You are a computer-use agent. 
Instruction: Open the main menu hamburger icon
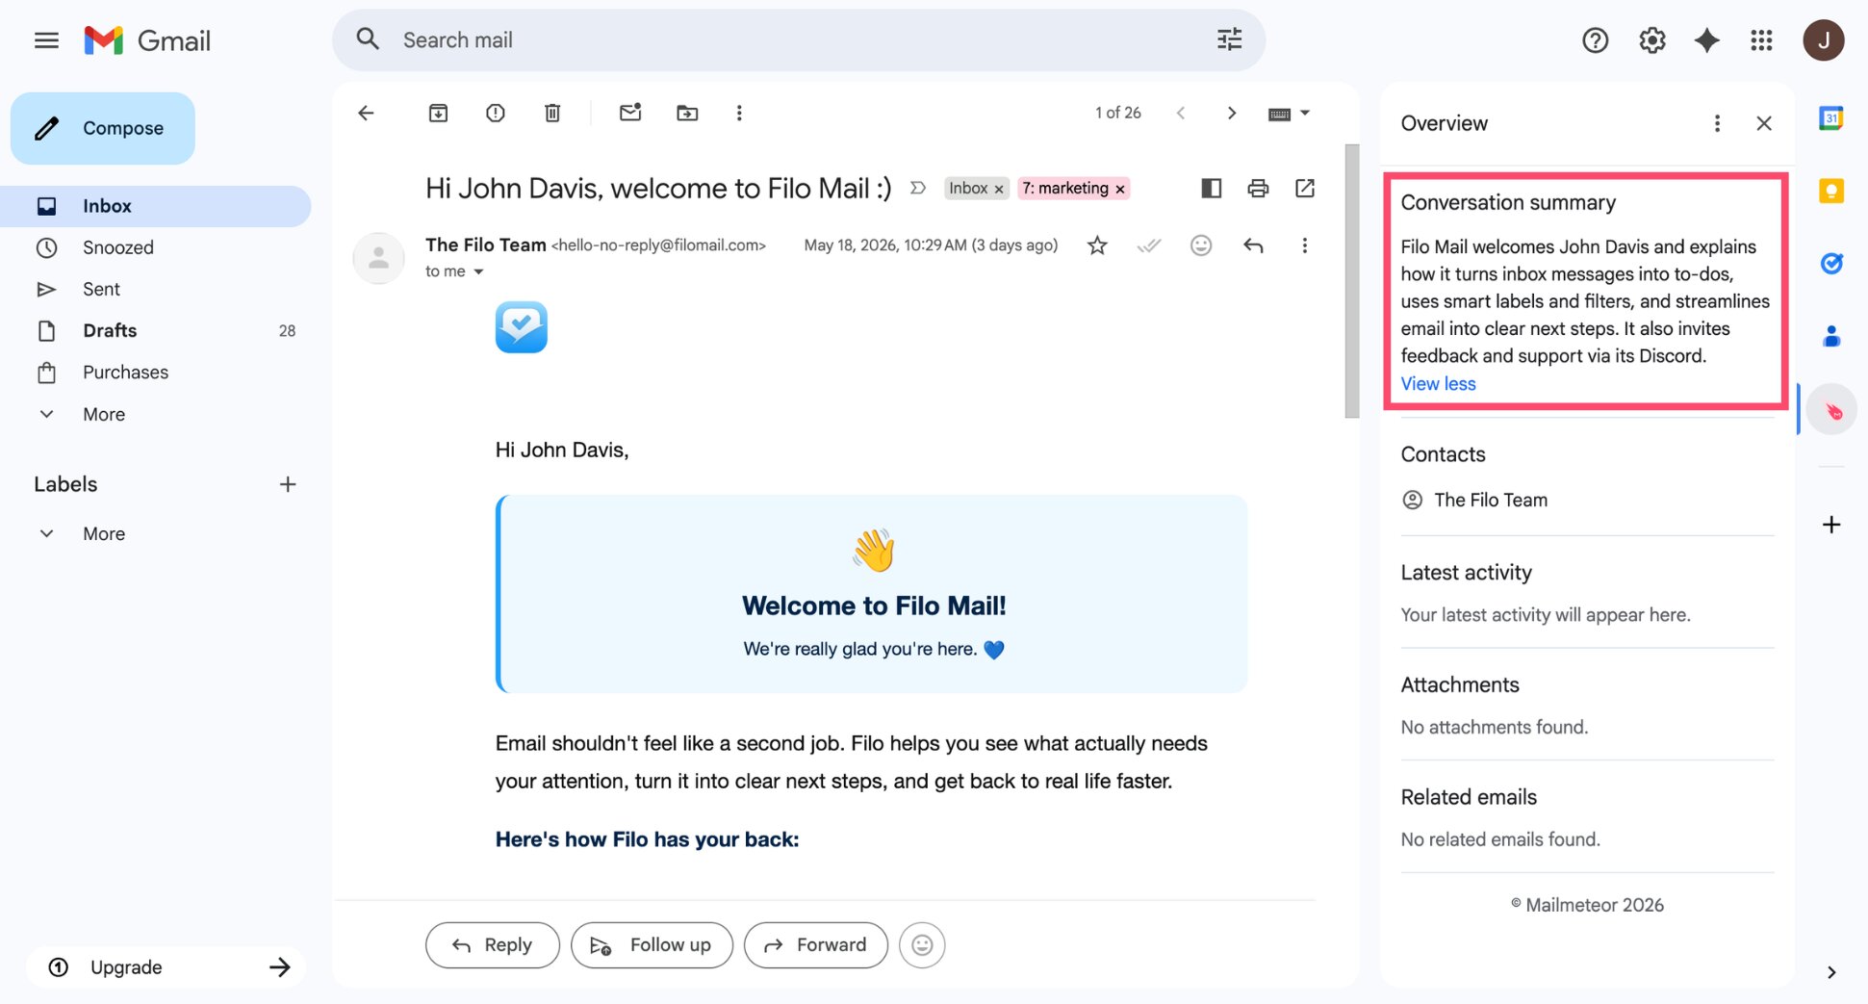pyautogui.click(x=46, y=40)
